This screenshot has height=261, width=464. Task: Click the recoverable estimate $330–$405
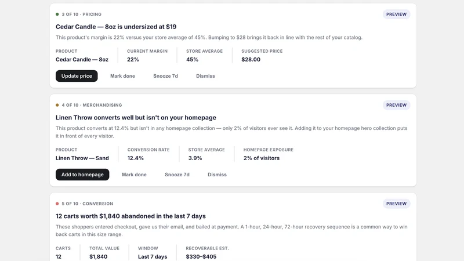pyautogui.click(x=201, y=256)
